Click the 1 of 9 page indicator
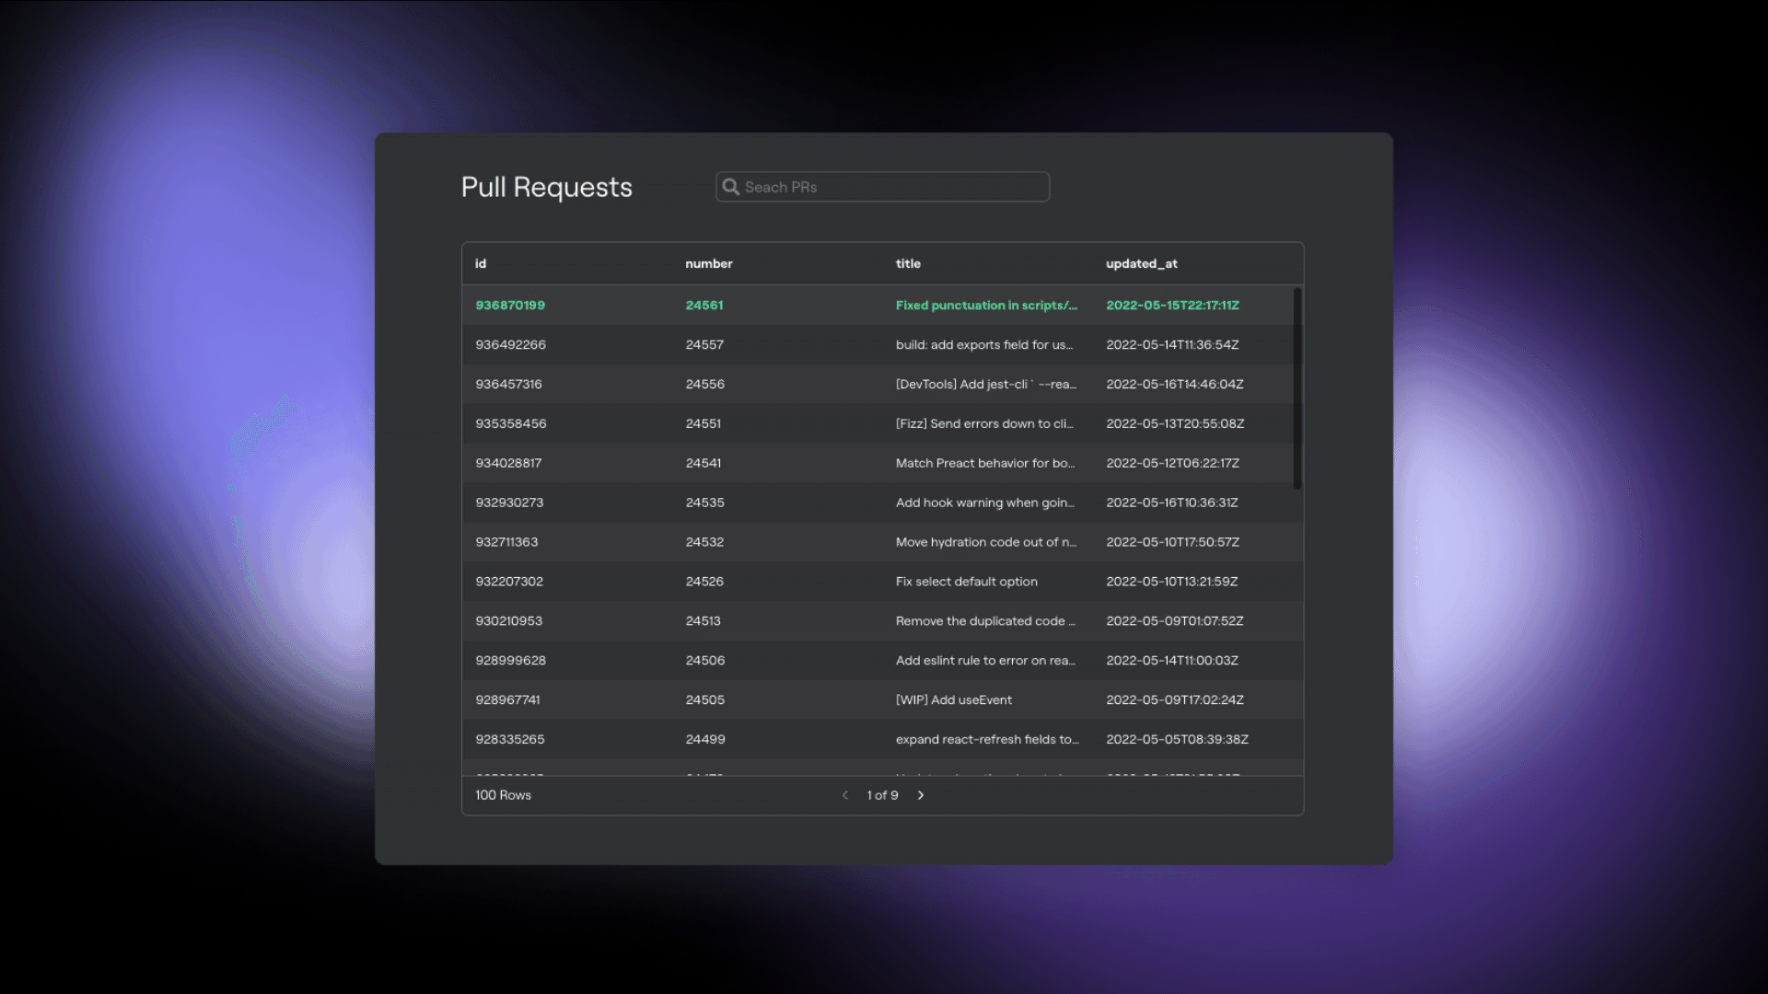This screenshot has height=994, width=1768. [x=882, y=795]
